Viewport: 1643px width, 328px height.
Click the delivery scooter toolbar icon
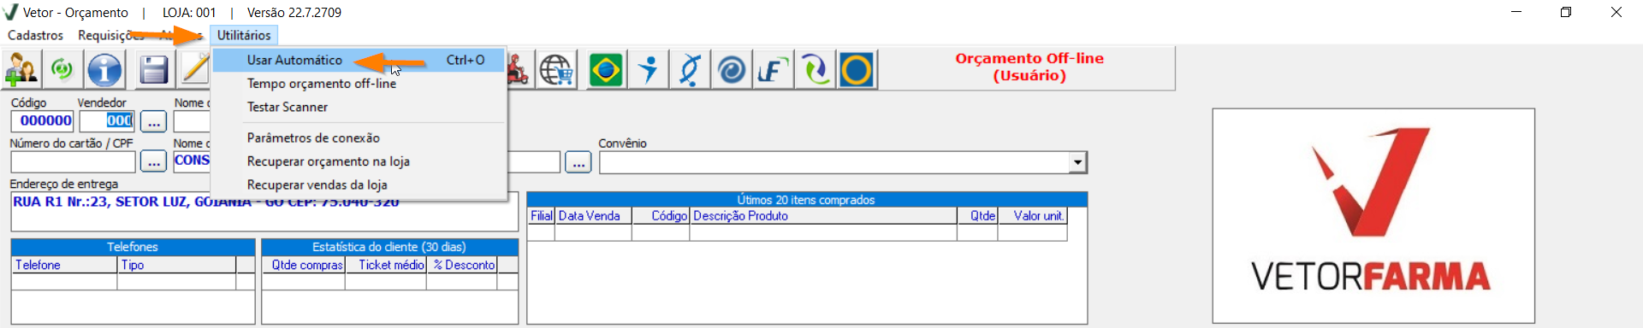click(x=519, y=69)
